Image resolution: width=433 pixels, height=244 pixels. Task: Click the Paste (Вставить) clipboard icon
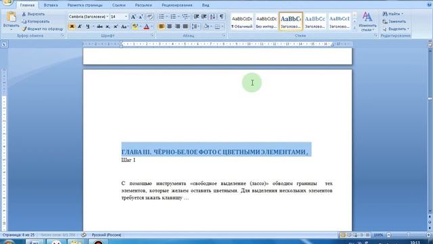[11, 17]
